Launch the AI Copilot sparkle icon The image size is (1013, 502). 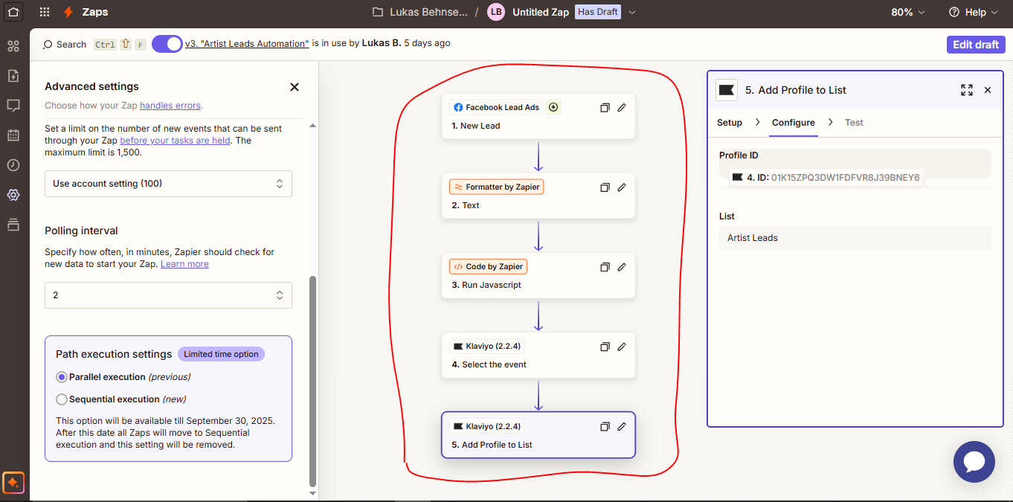click(x=13, y=483)
